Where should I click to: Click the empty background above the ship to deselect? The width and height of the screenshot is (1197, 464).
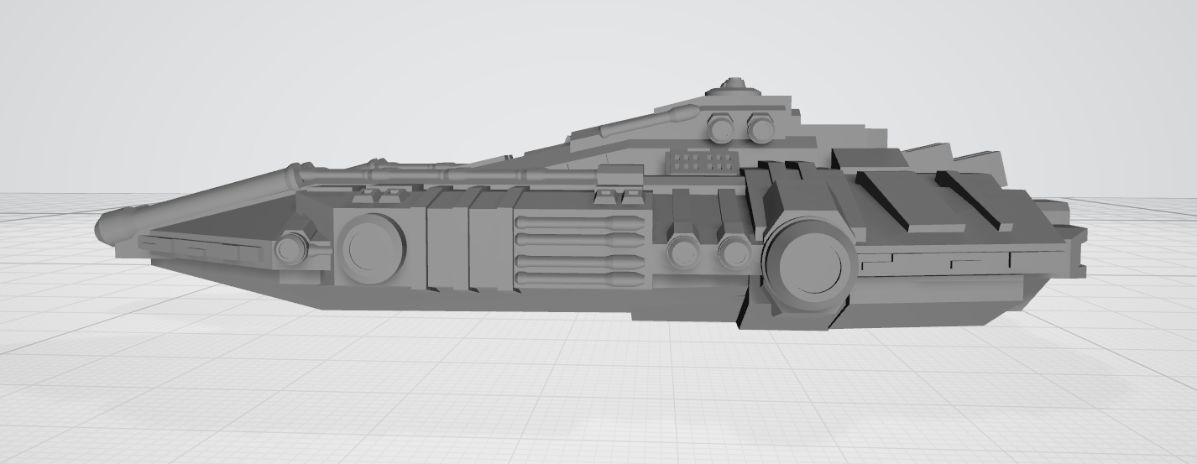point(336,67)
